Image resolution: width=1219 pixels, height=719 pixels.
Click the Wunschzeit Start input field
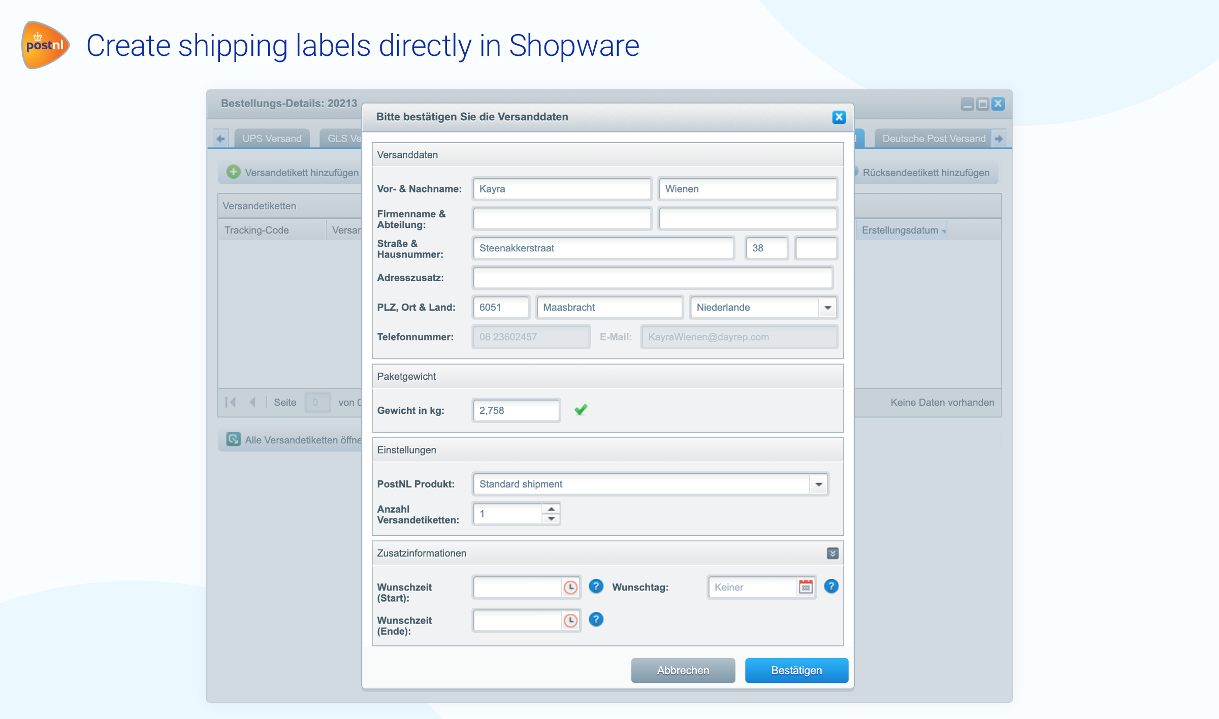pyautogui.click(x=518, y=587)
